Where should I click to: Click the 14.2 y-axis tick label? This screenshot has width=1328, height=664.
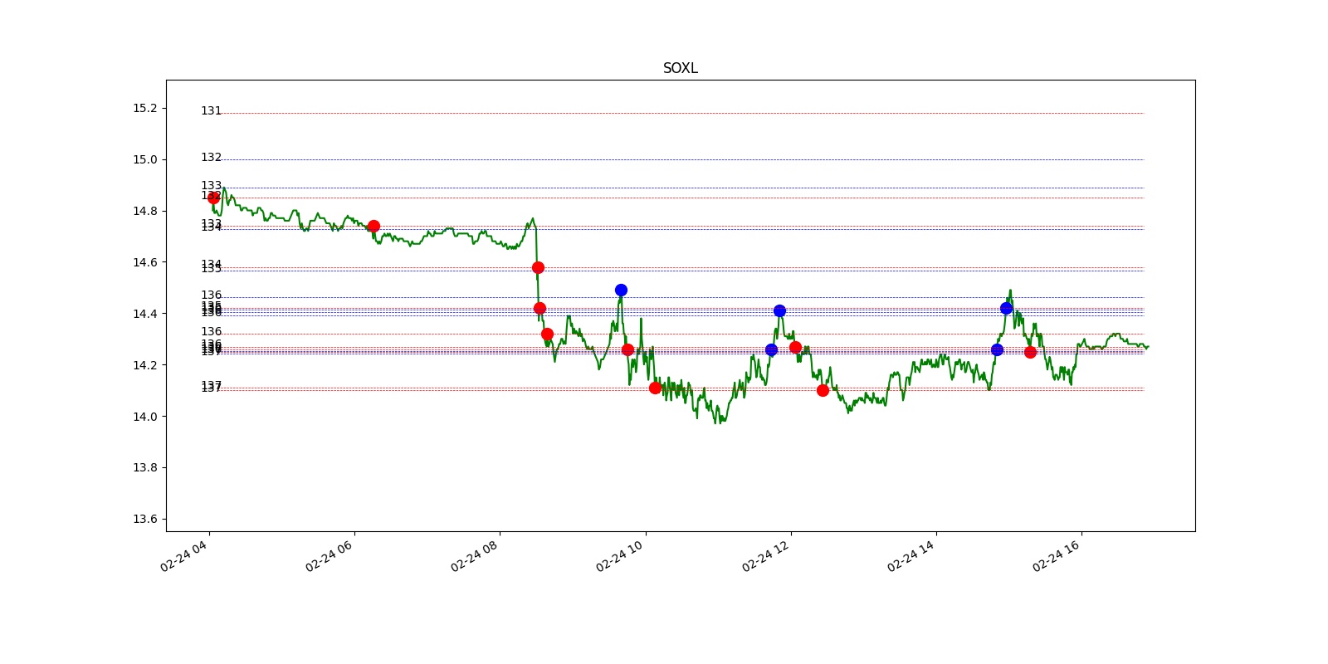[144, 365]
